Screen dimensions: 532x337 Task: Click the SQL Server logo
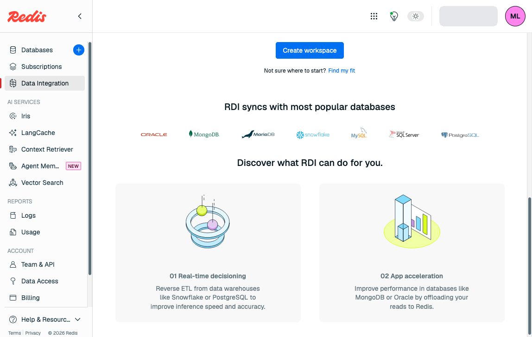click(404, 135)
